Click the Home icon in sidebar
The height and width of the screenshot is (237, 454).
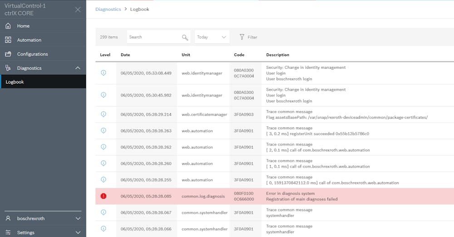(8, 26)
